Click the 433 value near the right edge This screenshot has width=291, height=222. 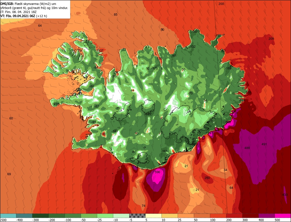click(x=285, y=195)
